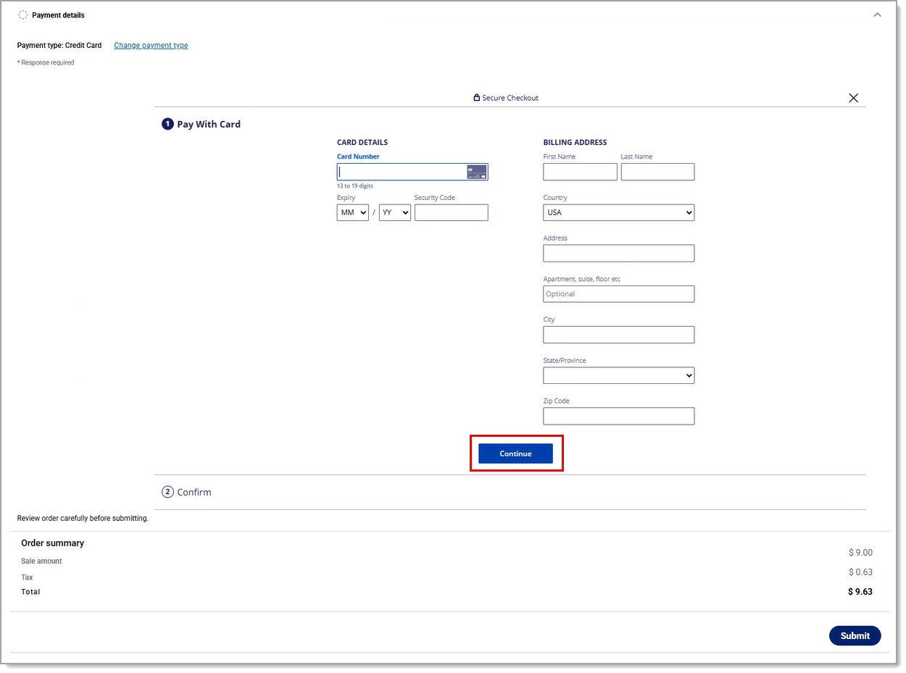Open the expiry month MM dropdown

(x=352, y=212)
